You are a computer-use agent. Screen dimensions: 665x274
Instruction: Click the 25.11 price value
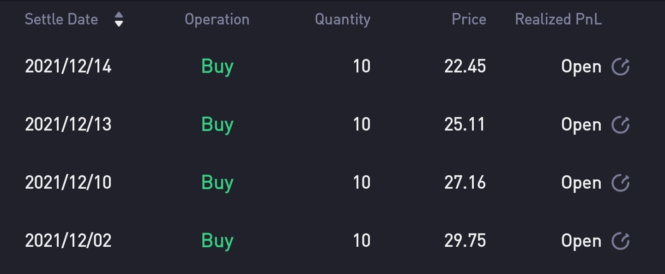point(465,125)
